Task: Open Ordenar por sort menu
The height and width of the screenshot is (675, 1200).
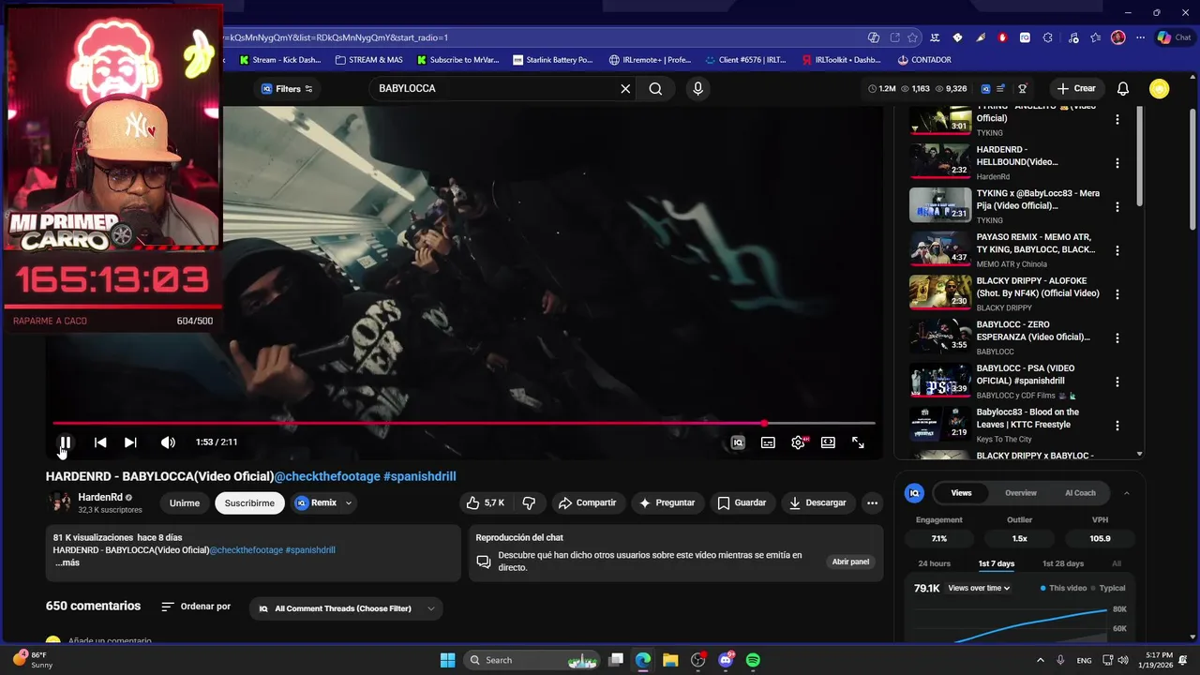Action: (196, 607)
